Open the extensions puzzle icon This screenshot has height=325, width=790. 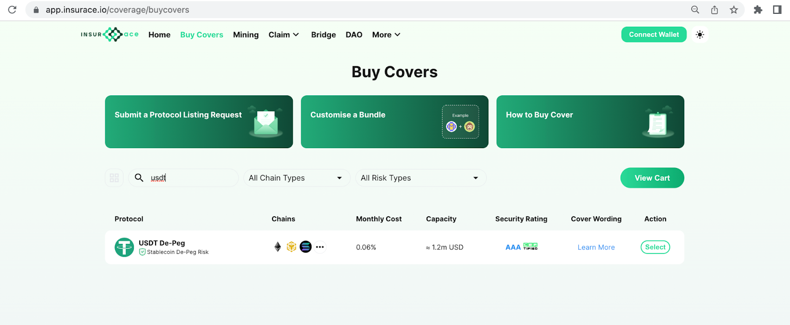[758, 10]
